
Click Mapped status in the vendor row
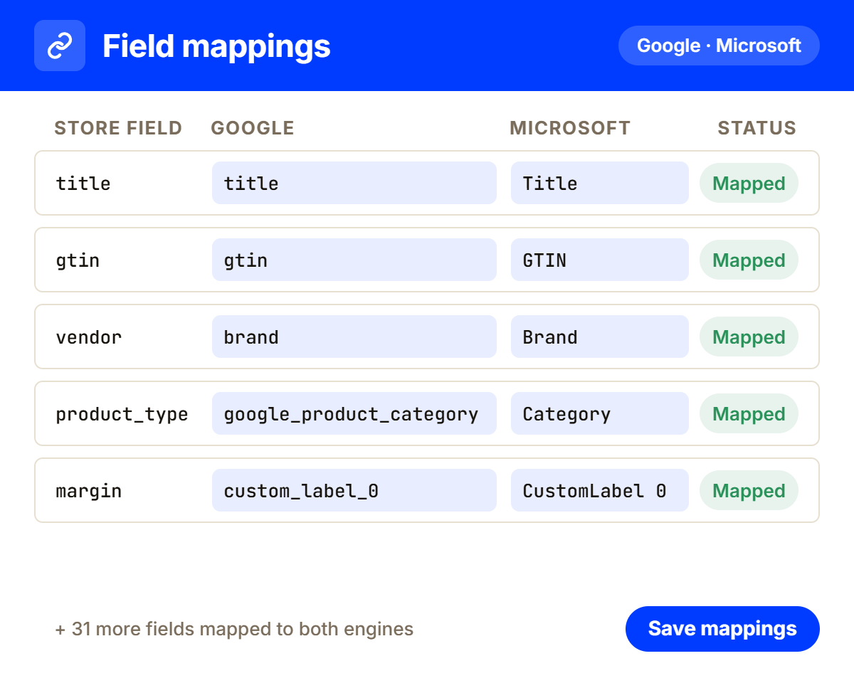(x=749, y=337)
